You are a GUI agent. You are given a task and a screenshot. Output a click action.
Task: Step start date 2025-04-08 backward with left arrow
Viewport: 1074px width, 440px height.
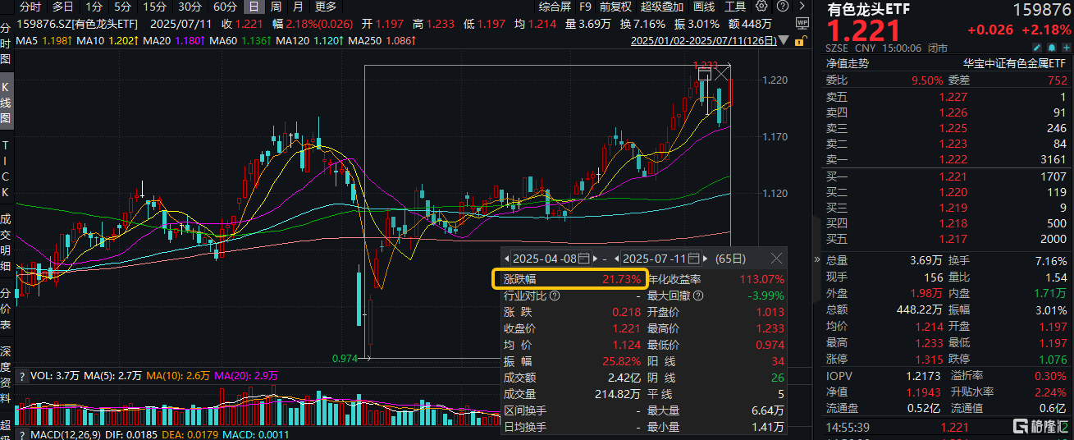point(506,259)
